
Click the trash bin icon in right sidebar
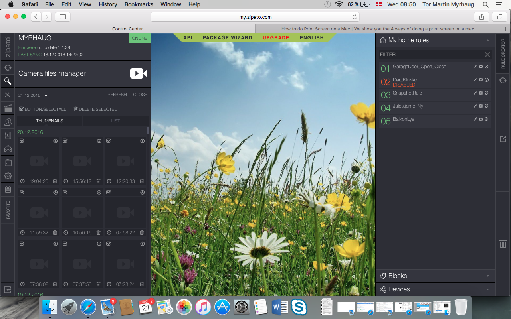tap(503, 244)
